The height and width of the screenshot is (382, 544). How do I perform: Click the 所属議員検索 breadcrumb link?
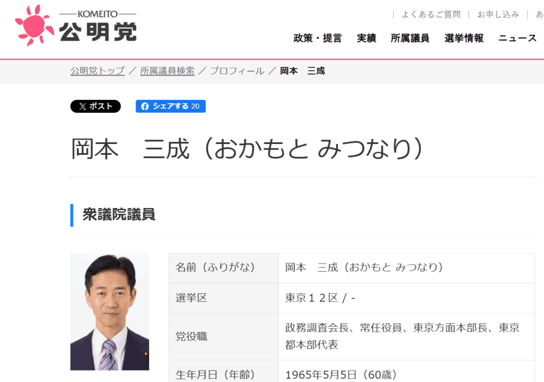tap(167, 71)
